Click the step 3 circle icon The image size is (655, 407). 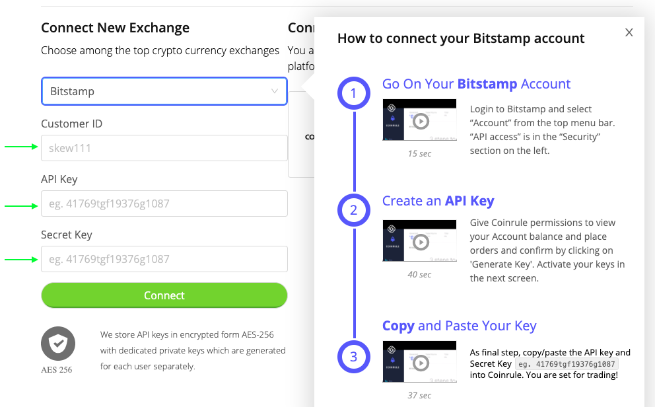(x=354, y=356)
